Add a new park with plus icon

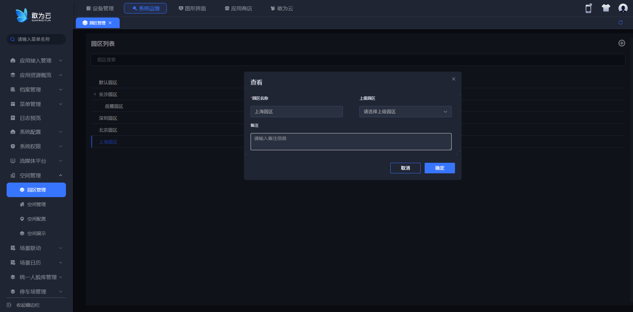622,43
